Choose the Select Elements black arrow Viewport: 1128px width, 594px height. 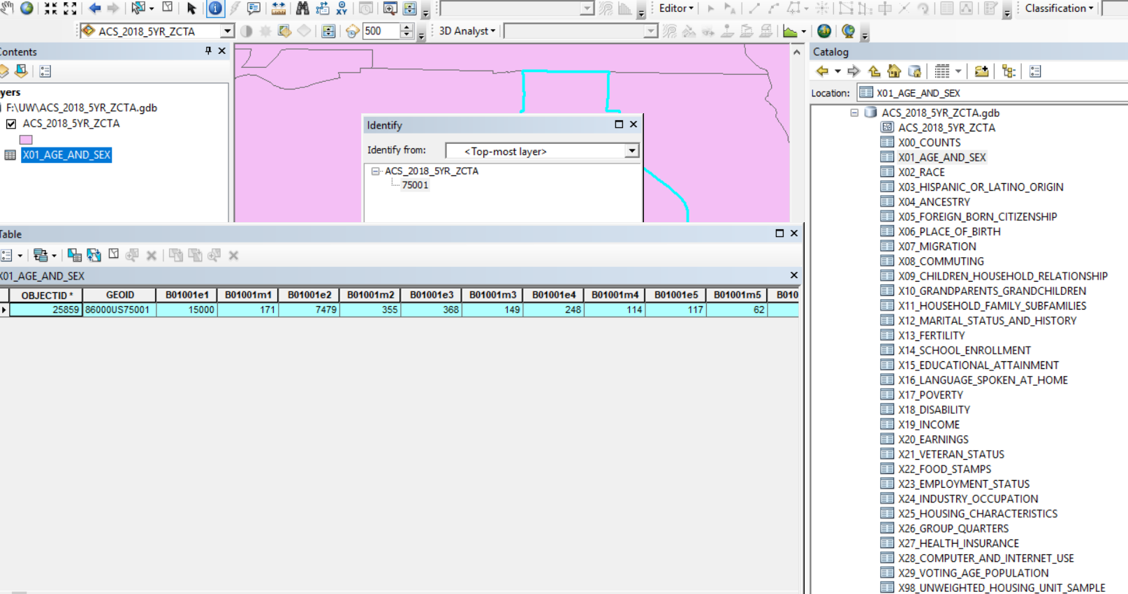point(191,8)
